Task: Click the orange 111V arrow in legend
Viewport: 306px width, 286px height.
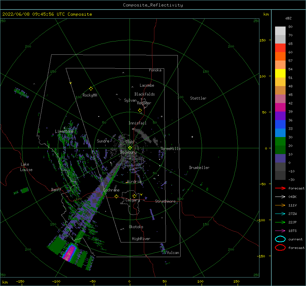Action: pyautogui.click(x=280, y=205)
